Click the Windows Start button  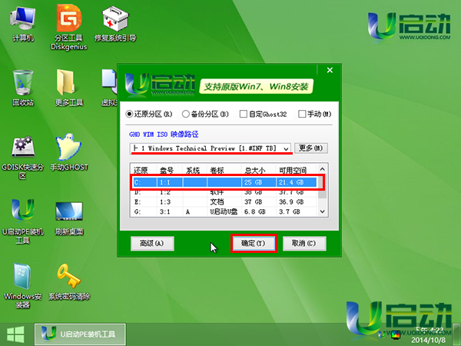pyautogui.click(x=15, y=334)
